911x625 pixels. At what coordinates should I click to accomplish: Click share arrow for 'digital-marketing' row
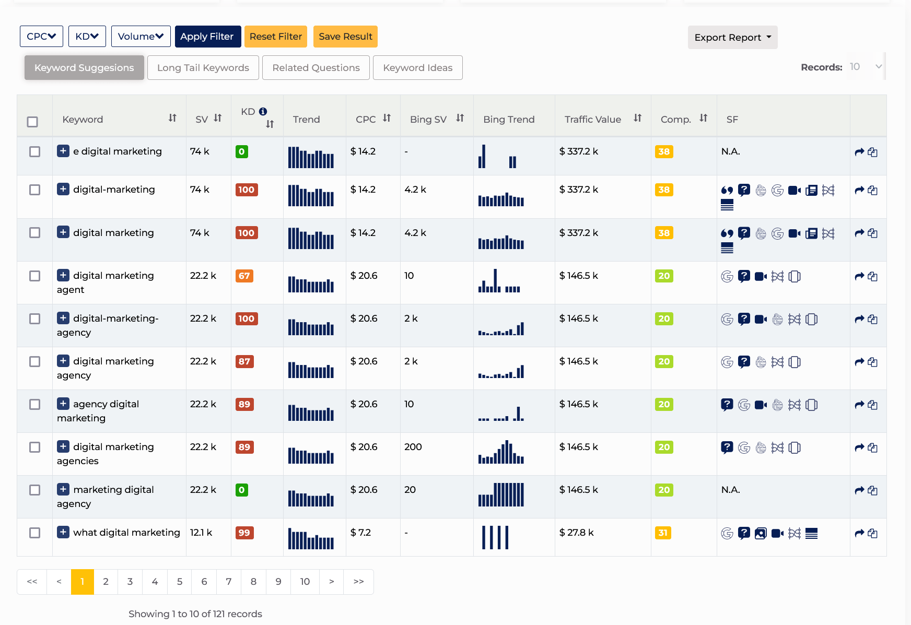[859, 190]
